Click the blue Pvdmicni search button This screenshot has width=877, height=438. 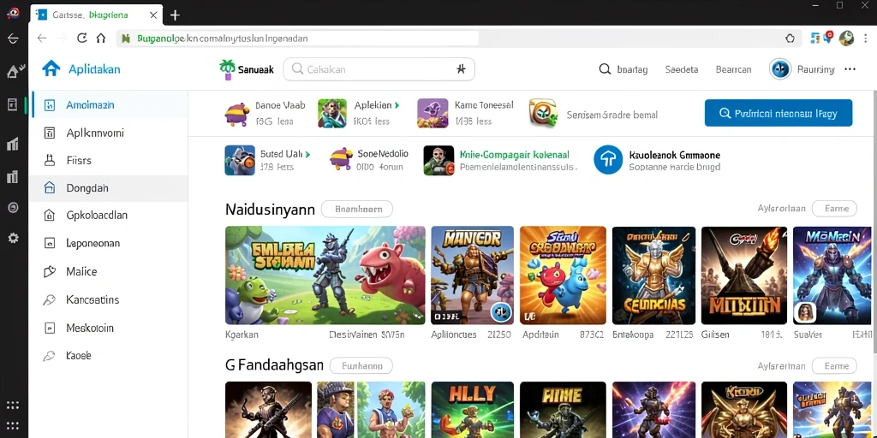[778, 113]
